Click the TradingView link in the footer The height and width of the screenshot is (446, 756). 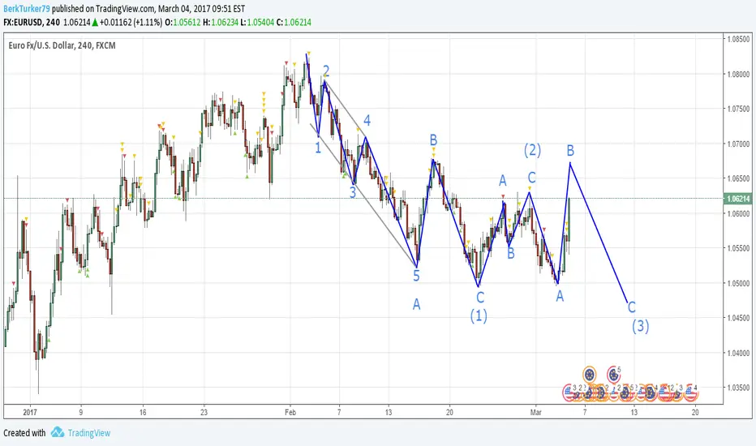[x=89, y=433]
